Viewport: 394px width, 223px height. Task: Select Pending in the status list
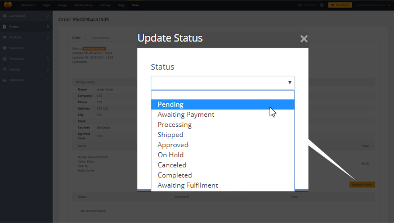click(x=223, y=104)
